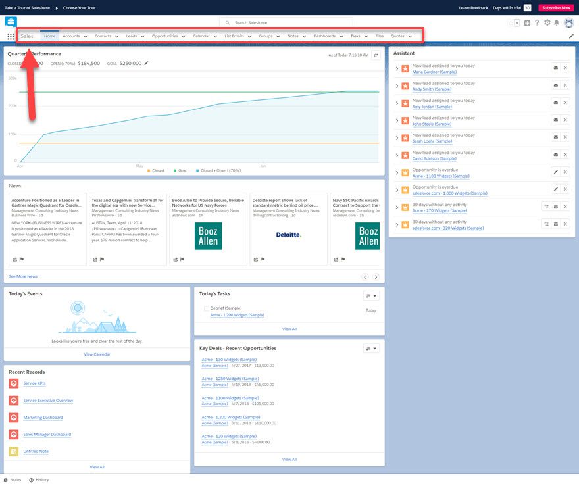Click the Subscribe Now button
Screen dimensions: 579x486
[555, 8]
